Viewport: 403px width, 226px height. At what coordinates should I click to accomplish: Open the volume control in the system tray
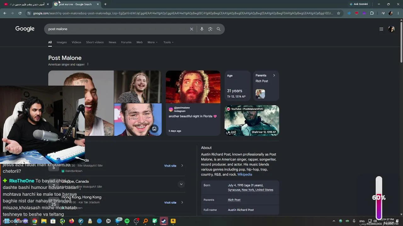375,221
